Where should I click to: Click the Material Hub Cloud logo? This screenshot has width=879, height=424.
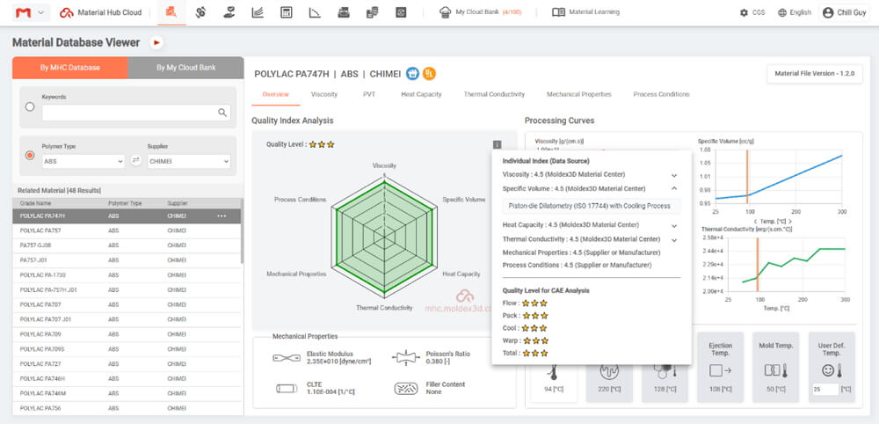coord(100,12)
